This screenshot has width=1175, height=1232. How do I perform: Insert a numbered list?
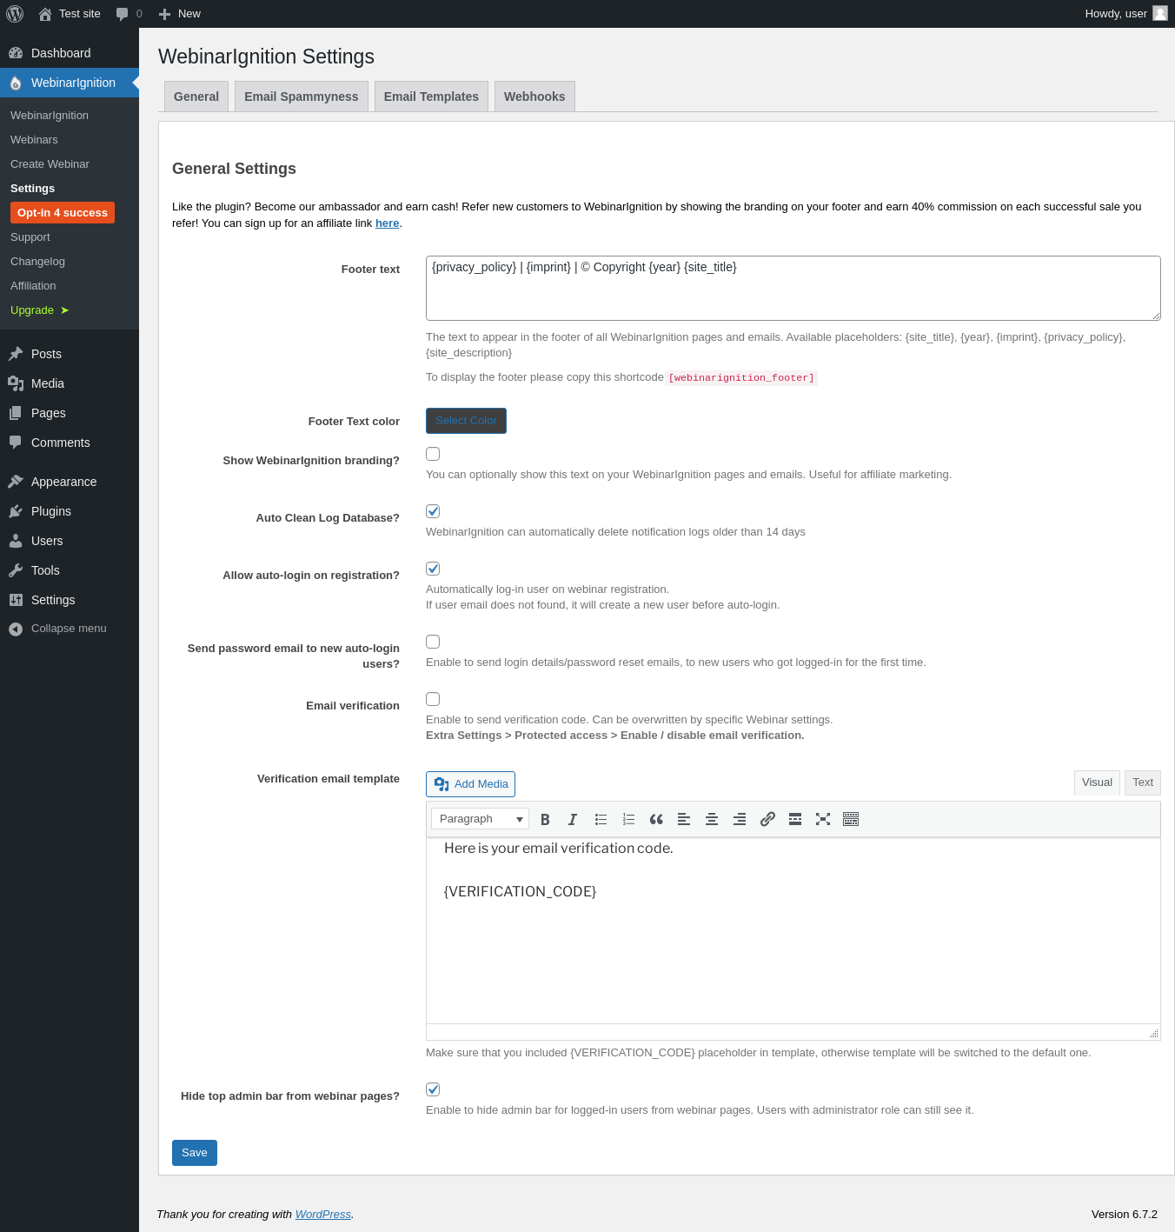(x=628, y=819)
